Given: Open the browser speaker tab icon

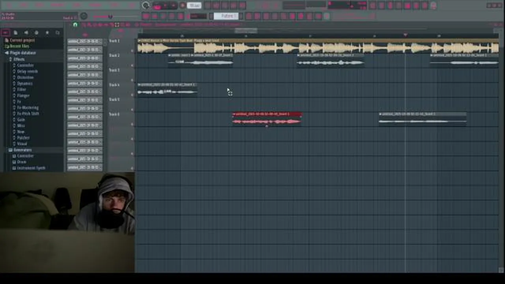Looking at the screenshot, I should [x=26, y=33].
